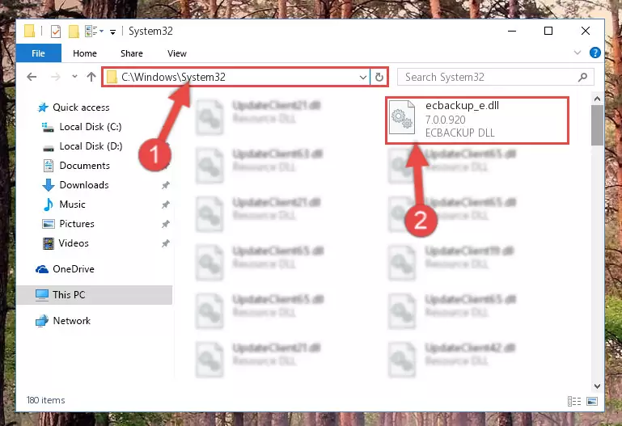Click the vertical scrollbar thumb

[597, 125]
